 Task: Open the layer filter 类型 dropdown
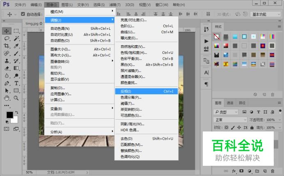tap(226, 112)
